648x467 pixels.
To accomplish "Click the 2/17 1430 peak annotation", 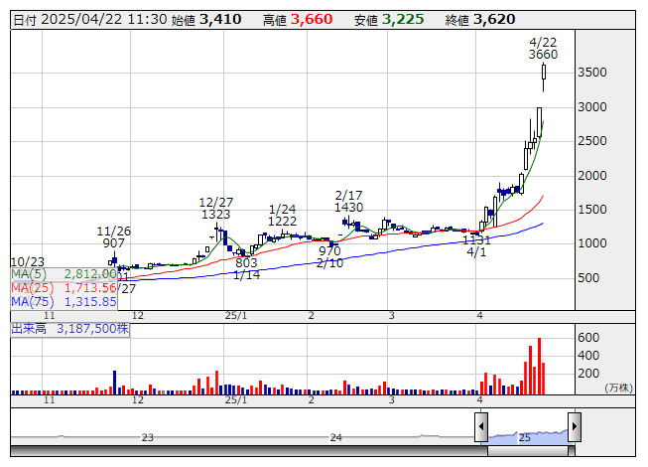I will (349, 201).
